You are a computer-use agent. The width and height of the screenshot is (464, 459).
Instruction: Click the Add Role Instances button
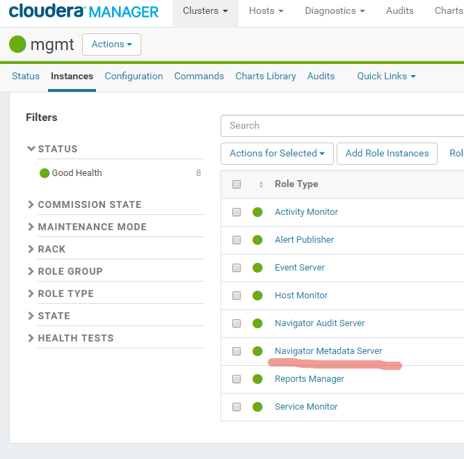[387, 154]
